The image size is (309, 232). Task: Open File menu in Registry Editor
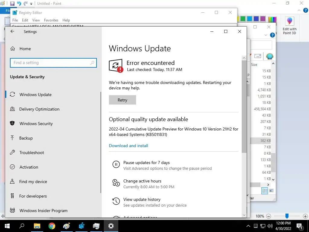tap(15, 20)
